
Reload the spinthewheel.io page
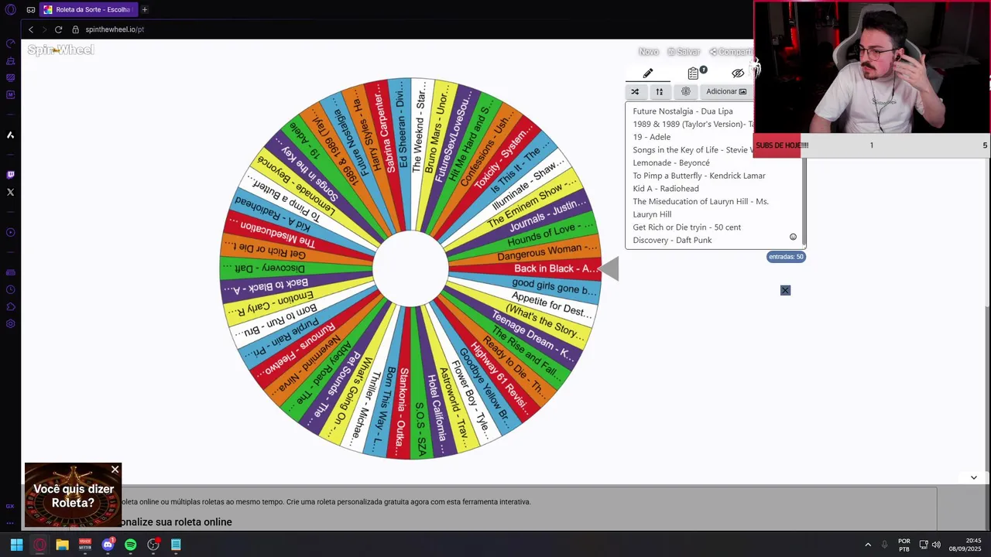58,29
